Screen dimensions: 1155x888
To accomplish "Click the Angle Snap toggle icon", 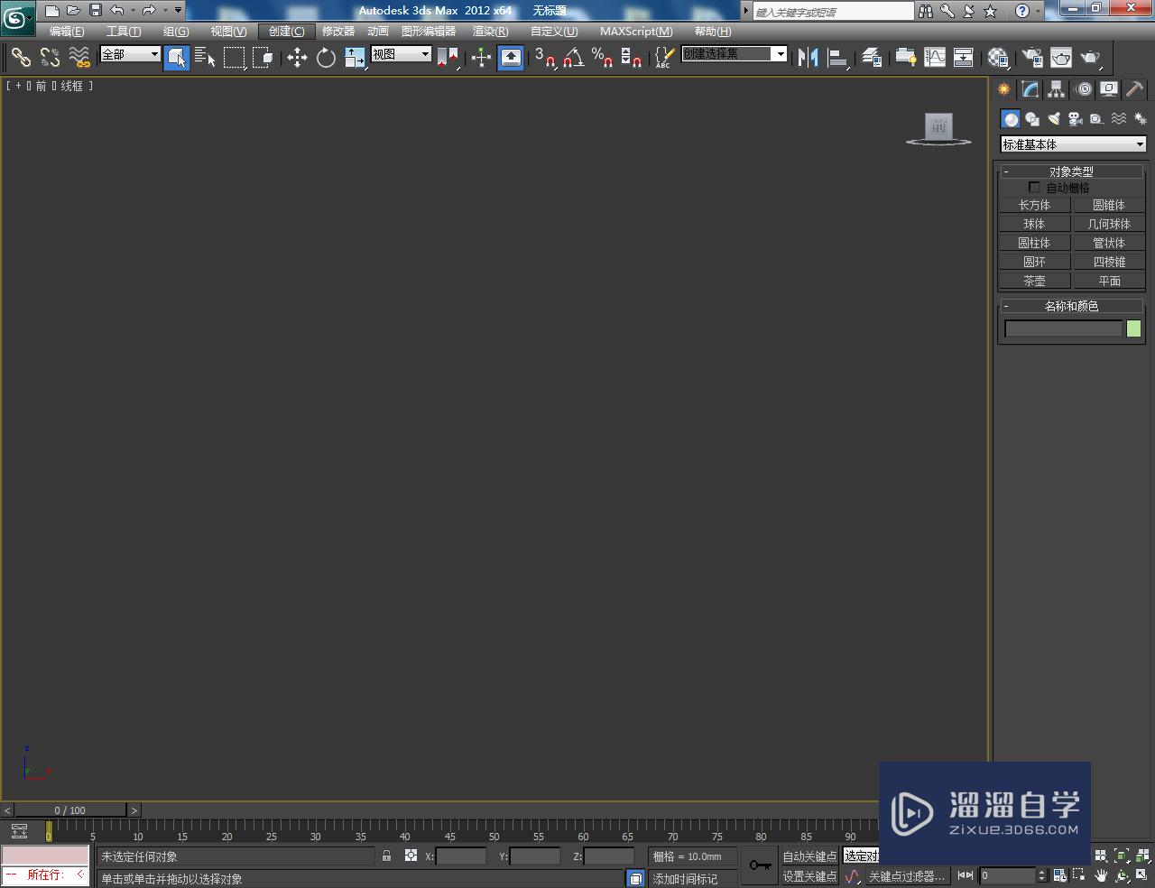I will point(573,58).
